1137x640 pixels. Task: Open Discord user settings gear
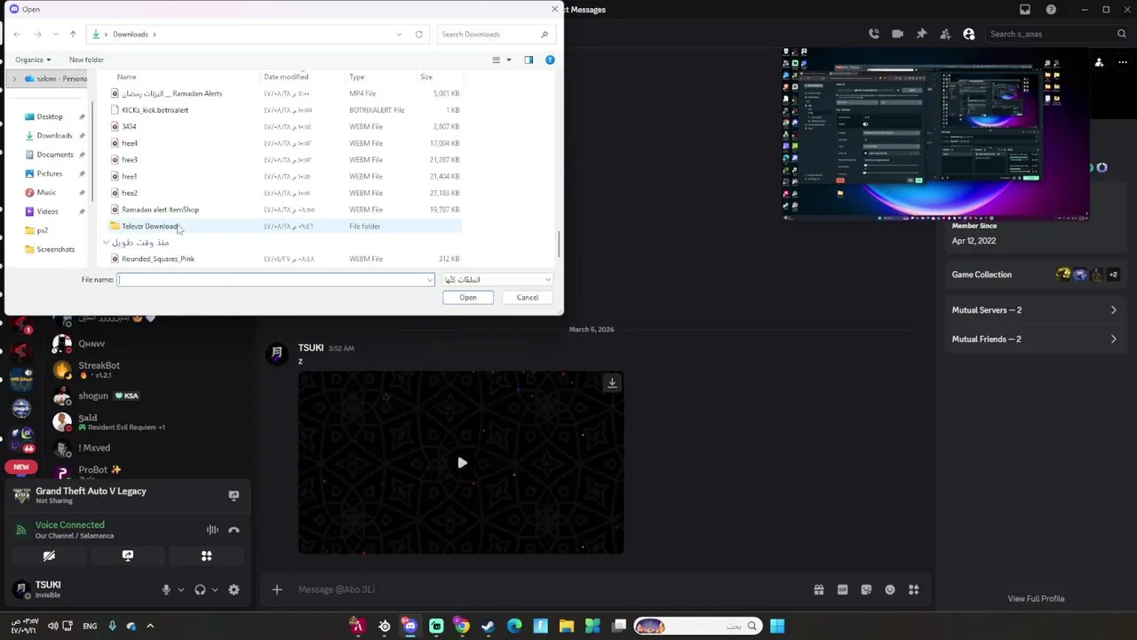(234, 589)
